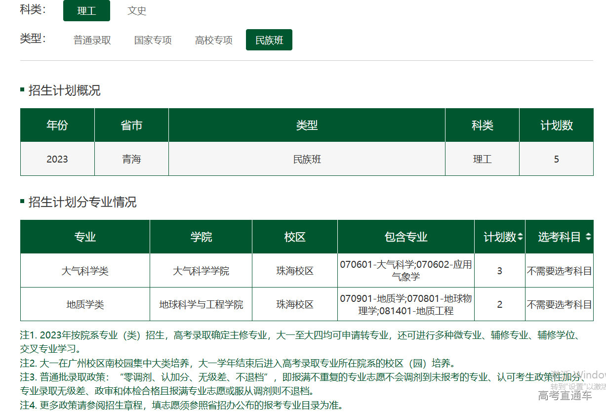Click the 2023 year cell in overview table
The image size is (606, 415).
pyautogui.click(x=57, y=159)
